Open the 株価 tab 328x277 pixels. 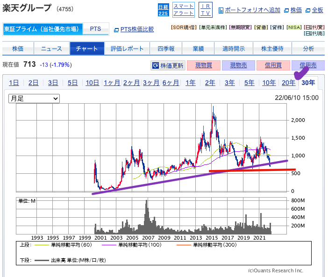(18, 49)
